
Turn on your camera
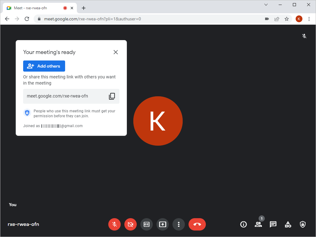131,224
